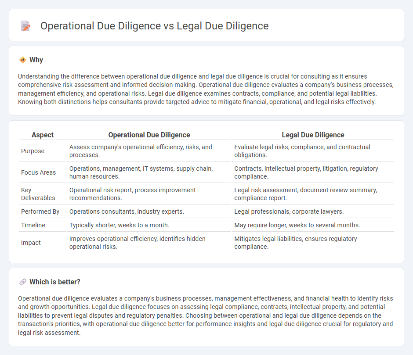Click cell 'Typically shorter, weeks to a month.'

coord(149,225)
